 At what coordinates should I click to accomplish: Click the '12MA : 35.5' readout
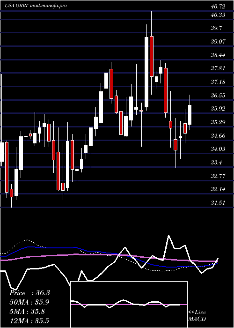29,321
